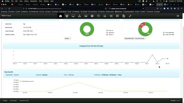The image size is (184, 103).
Task: Open the File menu
Action: 12,1
